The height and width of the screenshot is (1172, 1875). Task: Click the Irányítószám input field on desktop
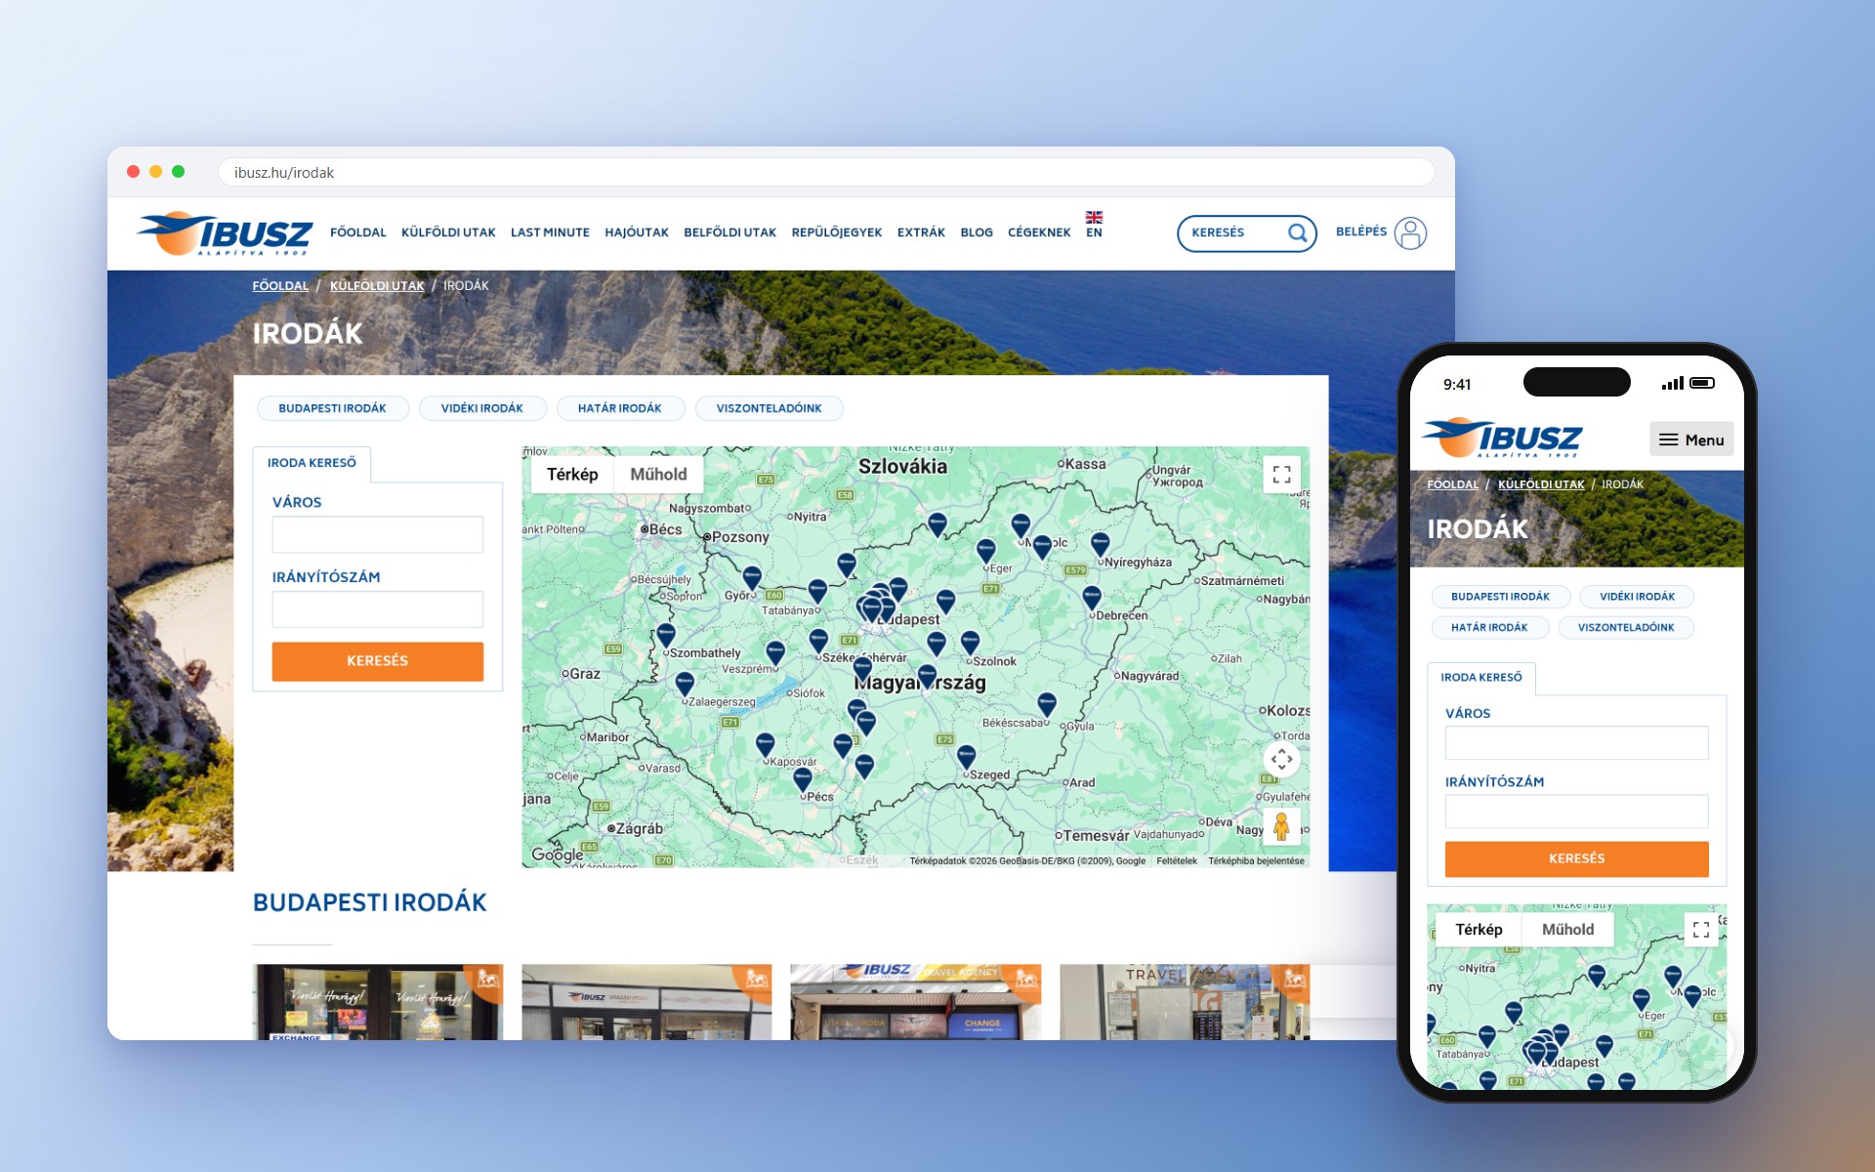coord(377,609)
